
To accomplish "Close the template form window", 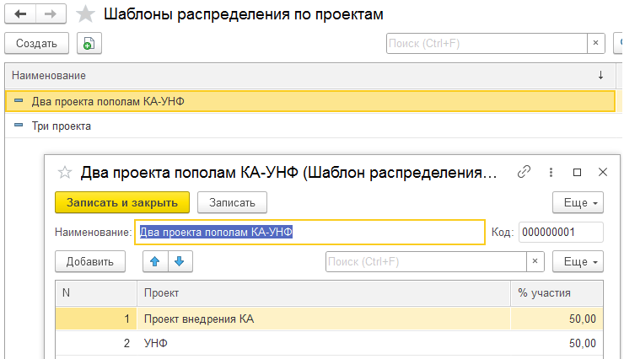I will (603, 172).
